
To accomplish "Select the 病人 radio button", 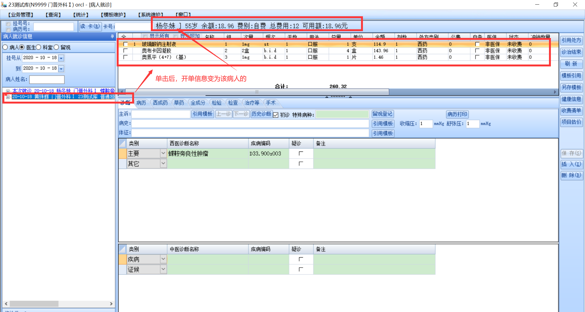I will 5,47.
